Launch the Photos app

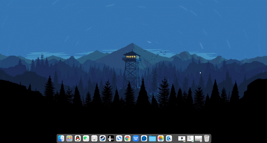[160, 138]
